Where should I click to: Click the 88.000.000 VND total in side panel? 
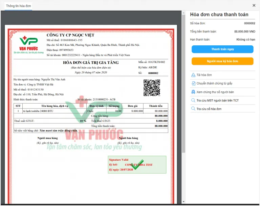click(x=244, y=31)
